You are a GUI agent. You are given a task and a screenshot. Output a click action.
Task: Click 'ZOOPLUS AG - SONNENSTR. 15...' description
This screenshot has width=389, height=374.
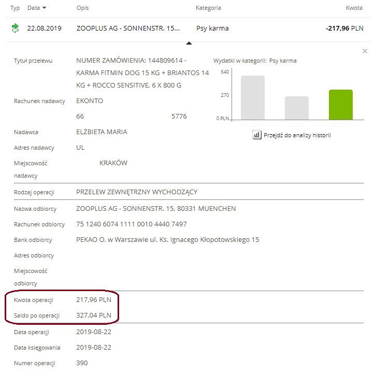point(128,28)
